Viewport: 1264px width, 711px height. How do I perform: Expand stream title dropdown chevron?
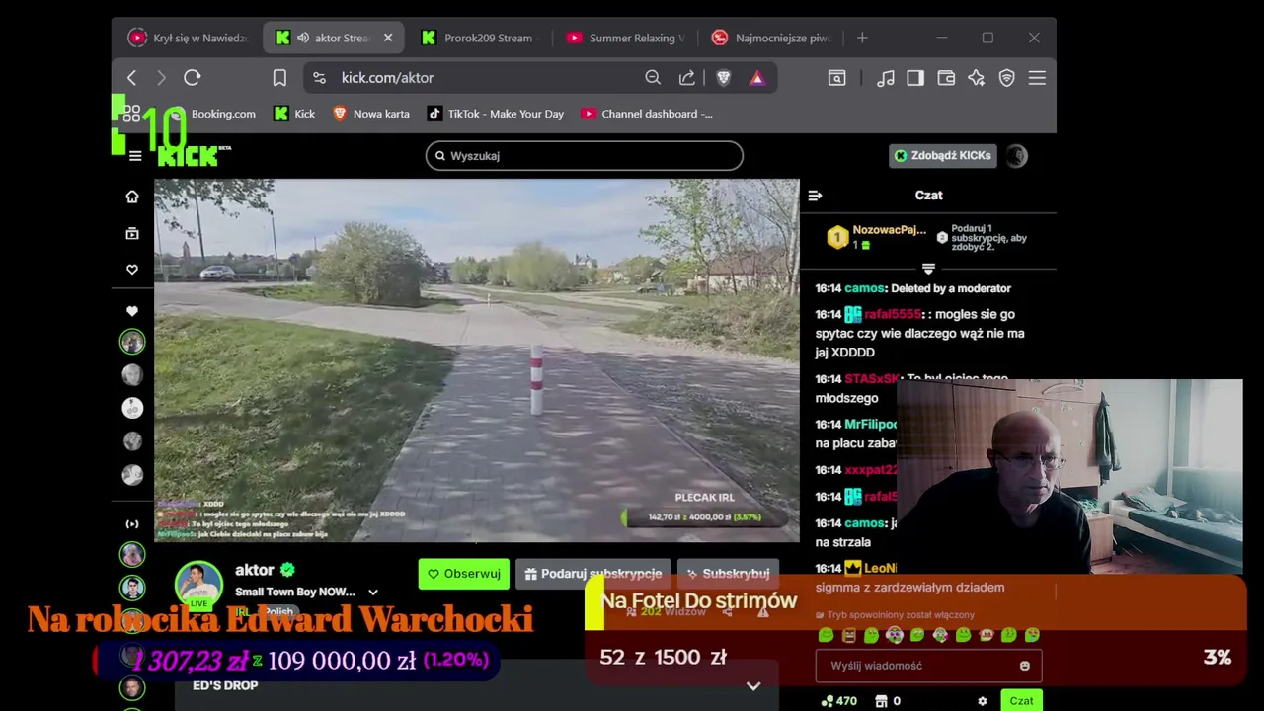coord(373,592)
